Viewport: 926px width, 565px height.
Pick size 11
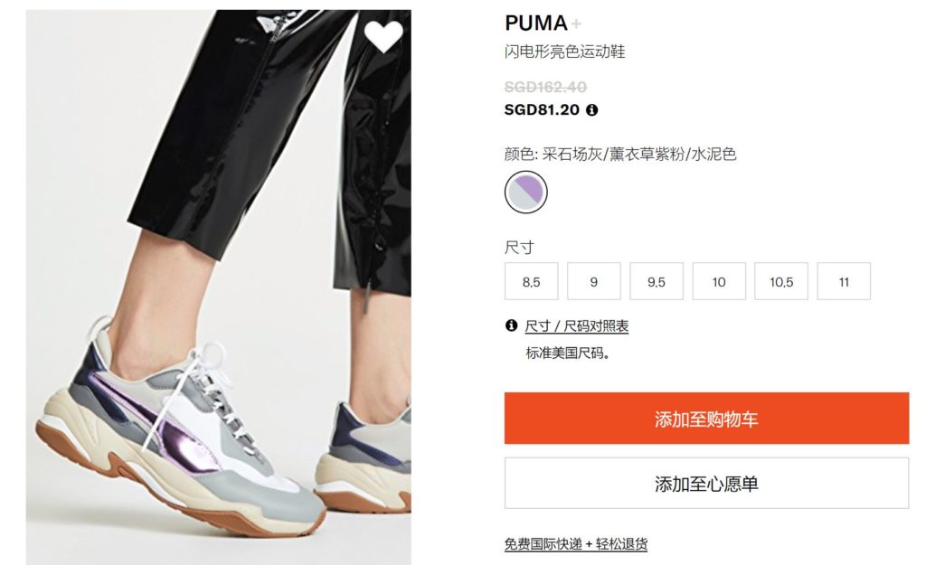click(844, 282)
